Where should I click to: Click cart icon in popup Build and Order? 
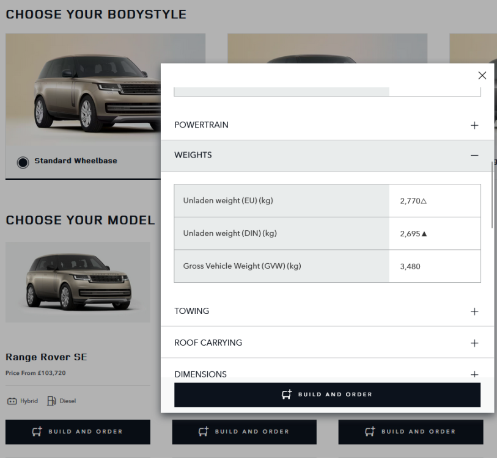(287, 394)
